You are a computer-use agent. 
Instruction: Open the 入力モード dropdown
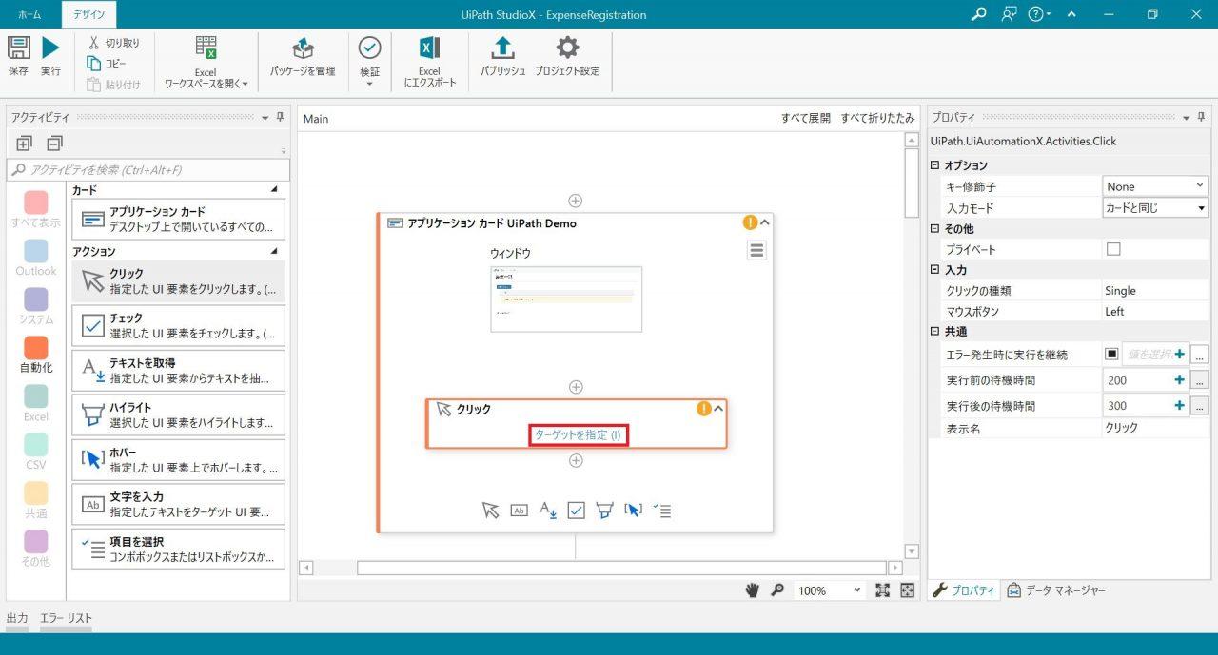1155,207
